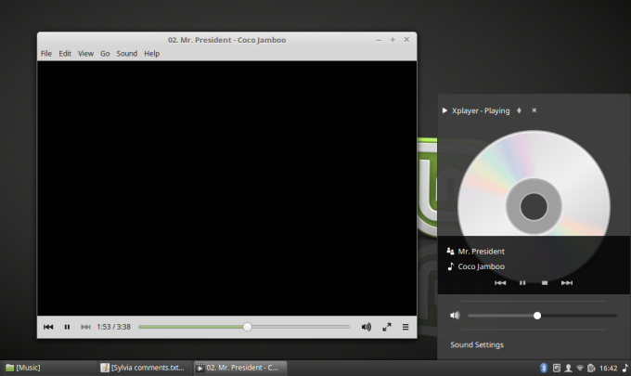Click the Mr. President artist label
This screenshot has width=631, height=376.
tap(482, 252)
